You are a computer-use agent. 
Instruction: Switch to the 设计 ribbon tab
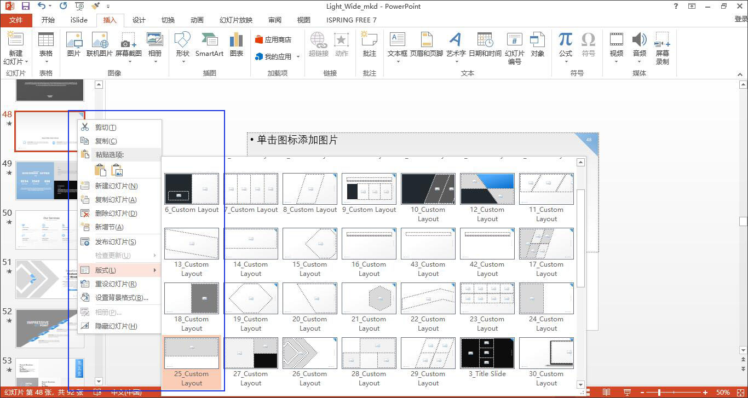tap(139, 20)
